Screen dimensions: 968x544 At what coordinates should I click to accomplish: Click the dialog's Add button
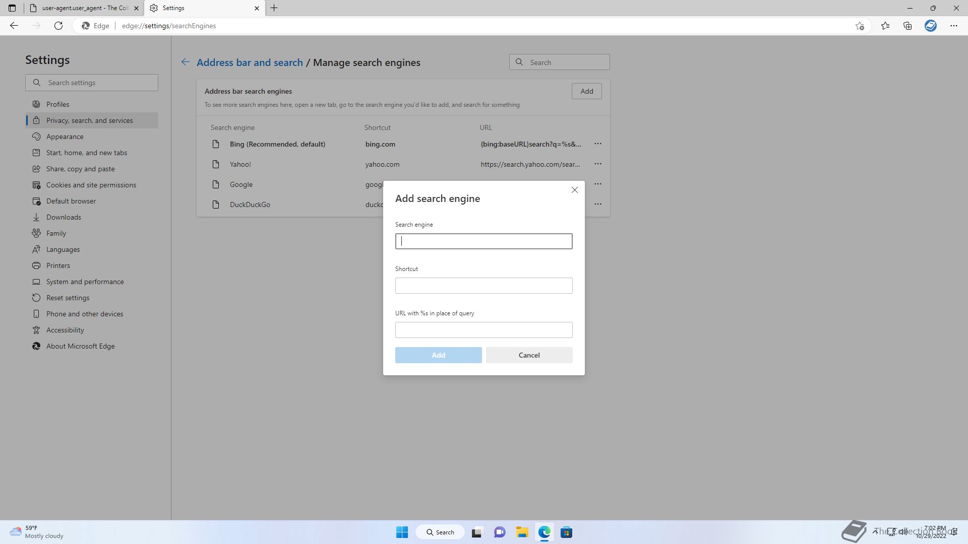tap(438, 355)
